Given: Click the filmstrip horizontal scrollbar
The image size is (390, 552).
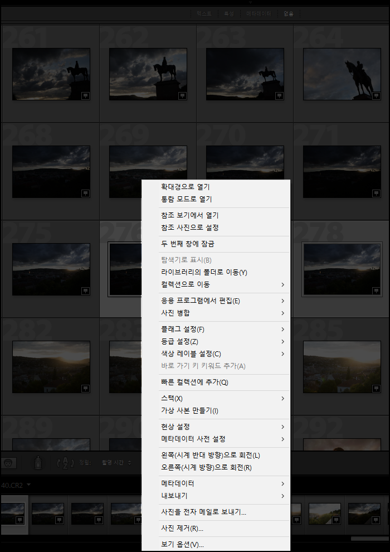Looking at the screenshot, I should tap(370, 539).
